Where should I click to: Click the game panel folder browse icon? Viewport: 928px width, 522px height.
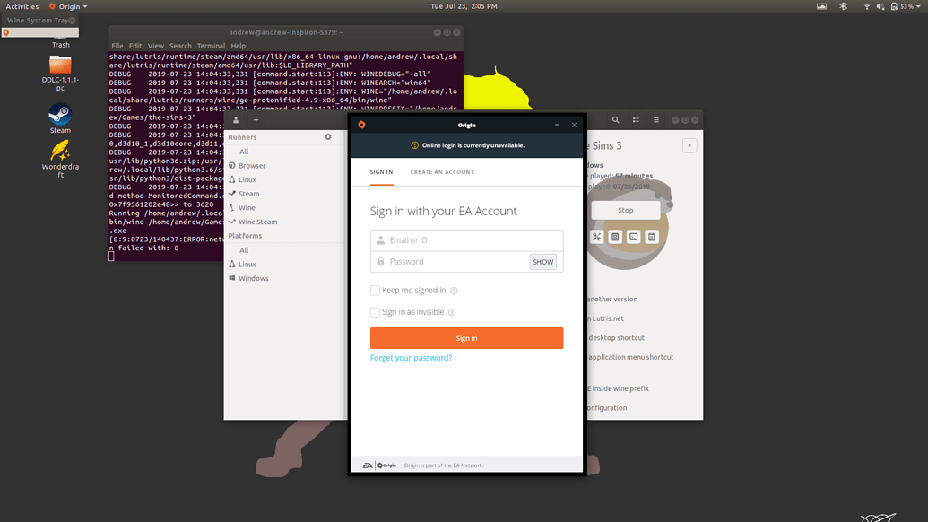[615, 237]
